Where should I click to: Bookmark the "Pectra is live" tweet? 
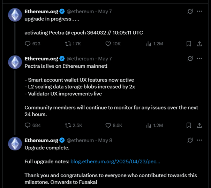coord(189,125)
